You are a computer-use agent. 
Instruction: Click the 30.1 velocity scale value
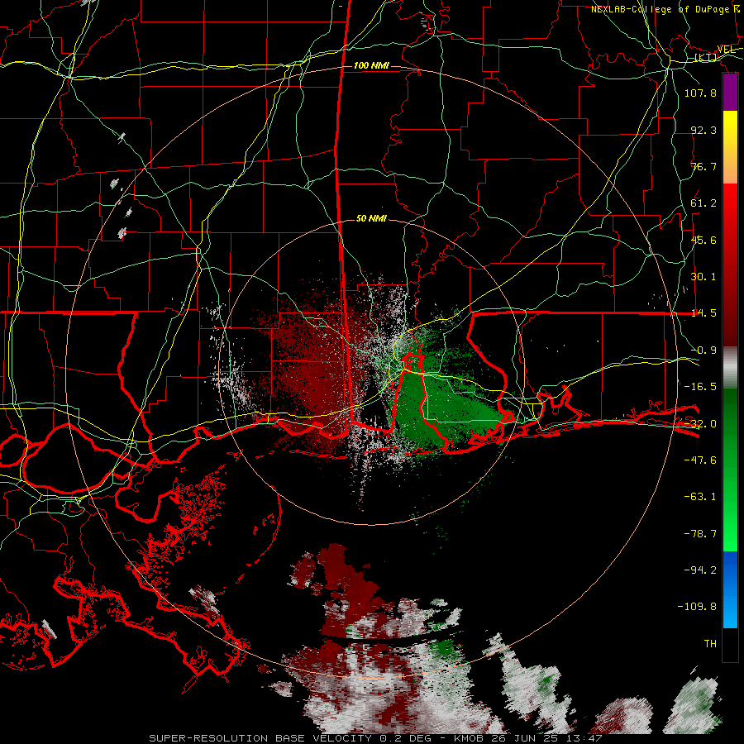[x=703, y=276]
